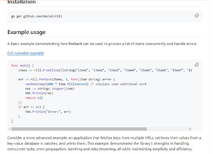Click the Example usage heading
Image resolution: width=213 pixels, height=154 pixels.
pyautogui.click(x=26, y=32)
